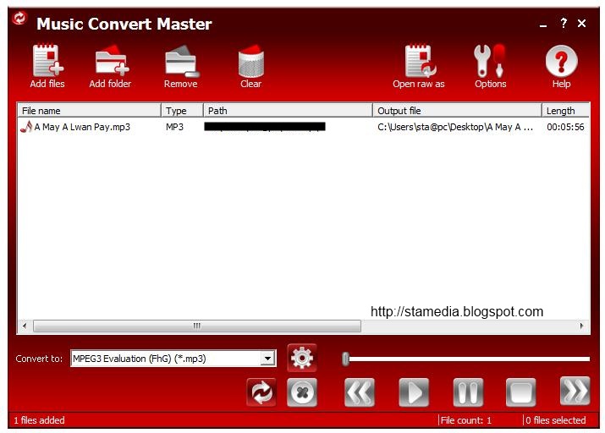Click the Remove toolbar icon

pos(181,61)
